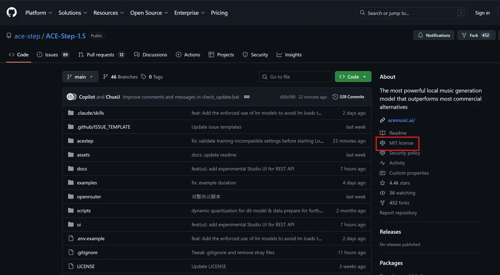The width and height of the screenshot is (500, 275).
Task: Open commit hash d30c090
Action: pyautogui.click(x=287, y=97)
